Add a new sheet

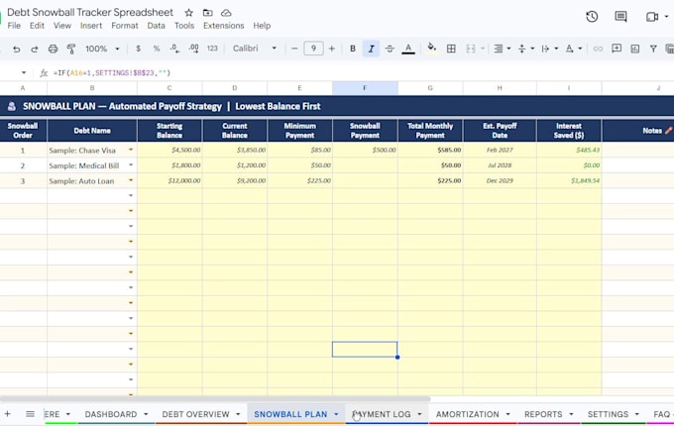[7, 414]
